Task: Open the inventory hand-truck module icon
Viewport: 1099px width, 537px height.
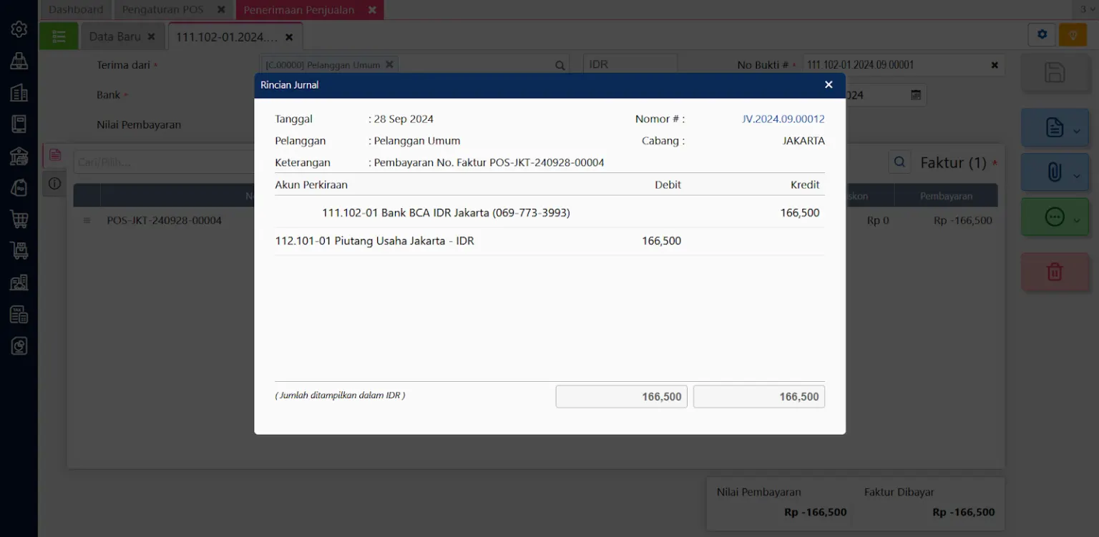Action: [19, 250]
